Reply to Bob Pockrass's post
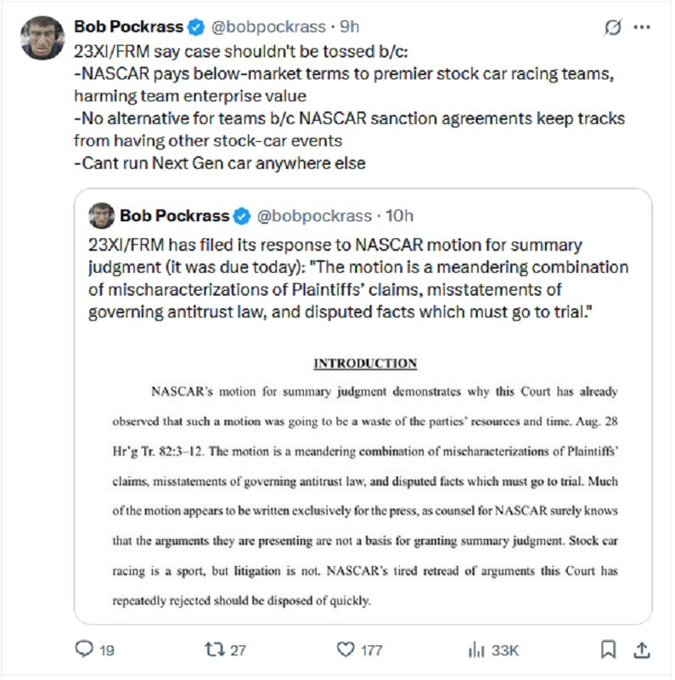Screen dimensions: 675x680 tap(84, 650)
